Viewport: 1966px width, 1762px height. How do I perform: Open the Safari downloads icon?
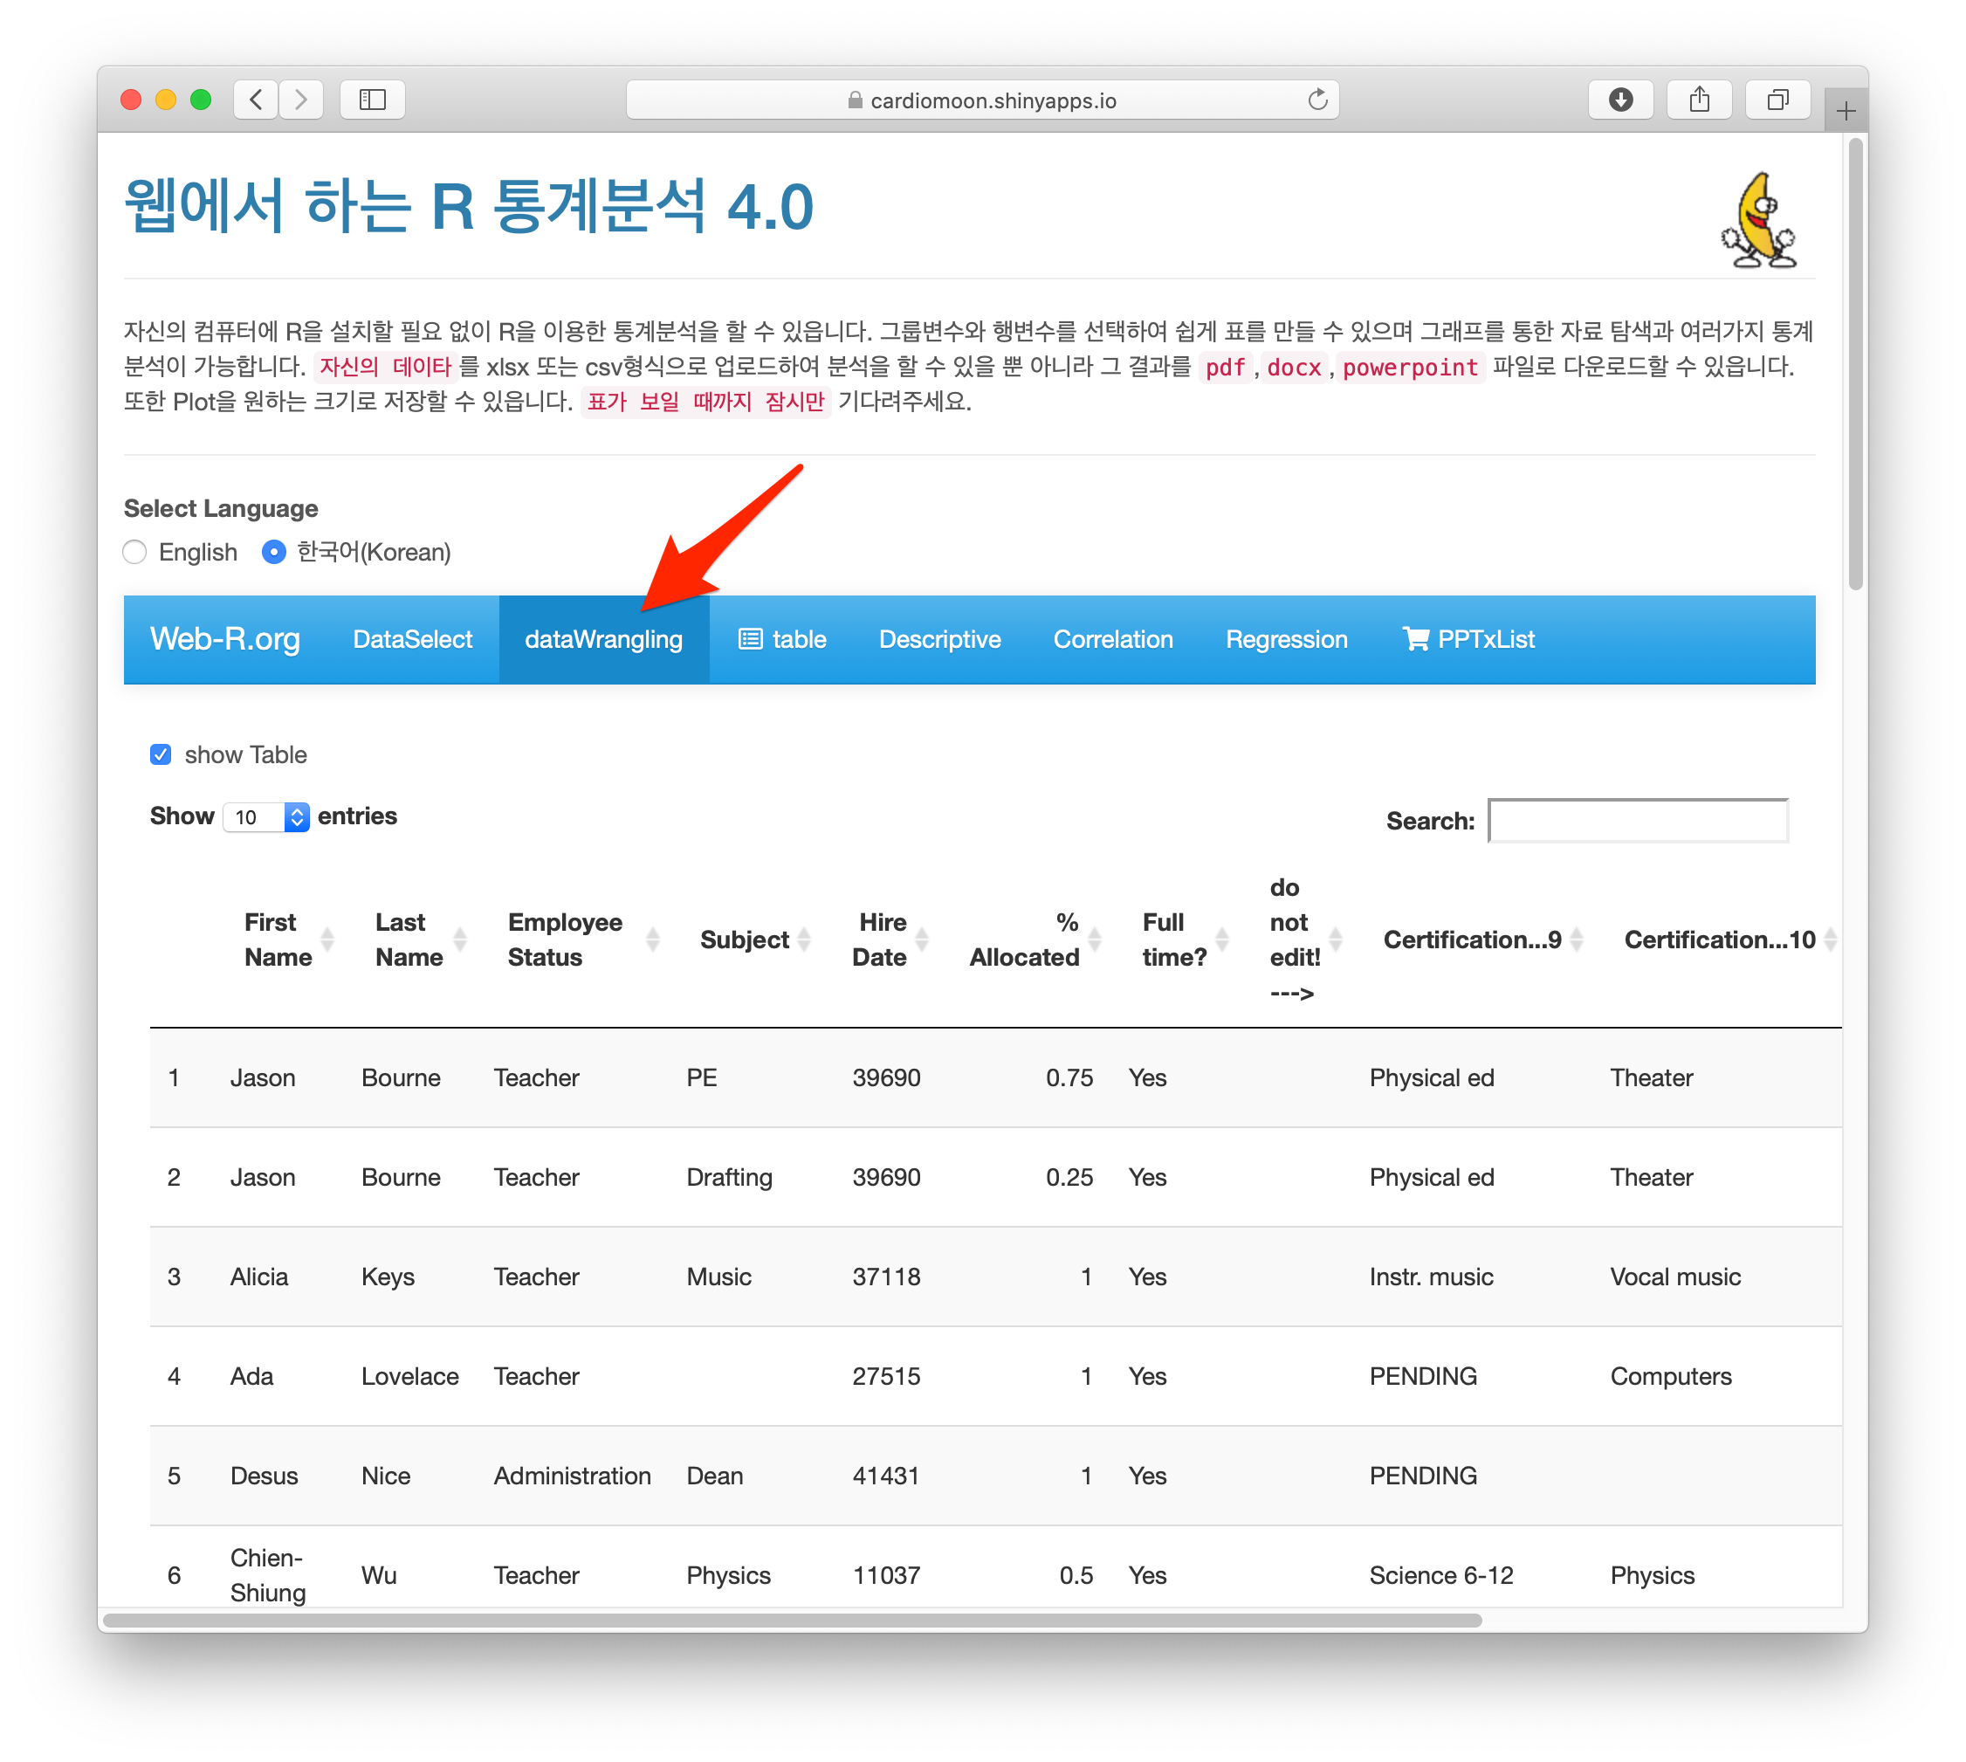coord(1620,100)
